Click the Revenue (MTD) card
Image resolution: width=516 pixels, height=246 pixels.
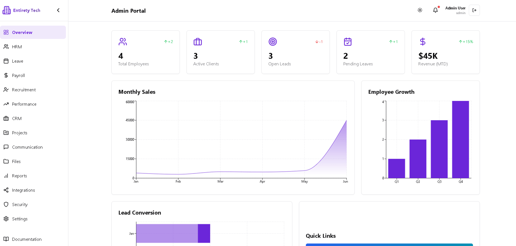tap(445, 52)
